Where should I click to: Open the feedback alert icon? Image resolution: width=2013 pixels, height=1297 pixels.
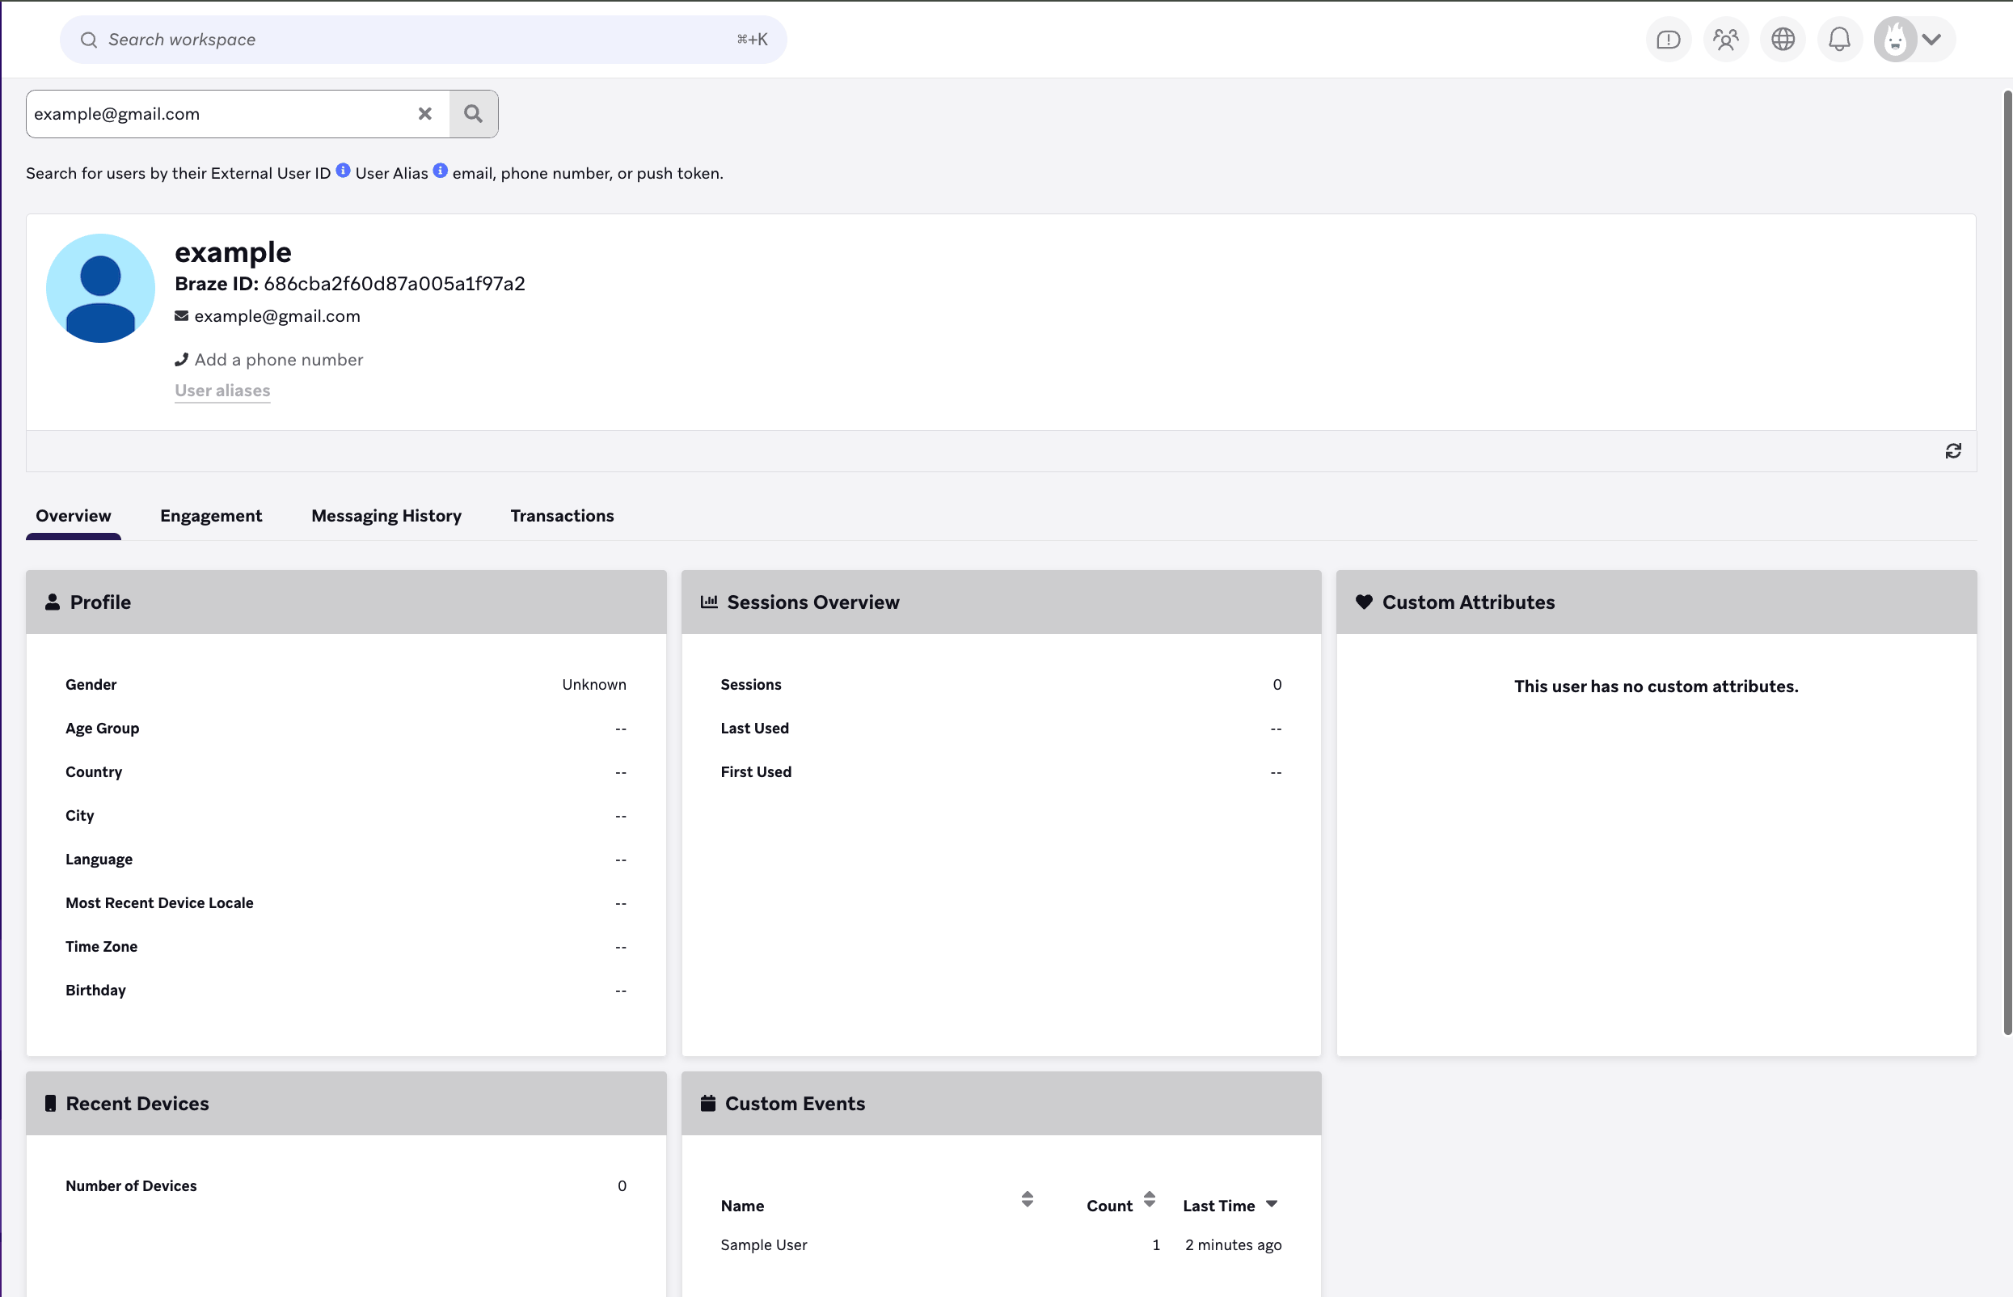[x=1668, y=40]
